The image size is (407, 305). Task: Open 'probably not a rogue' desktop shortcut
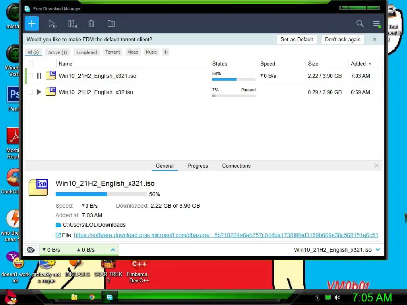click(46, 271)
